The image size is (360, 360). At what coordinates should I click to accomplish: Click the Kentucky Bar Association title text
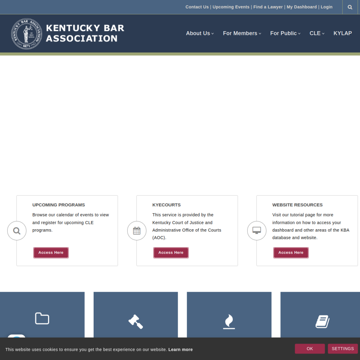coord(85,33)
